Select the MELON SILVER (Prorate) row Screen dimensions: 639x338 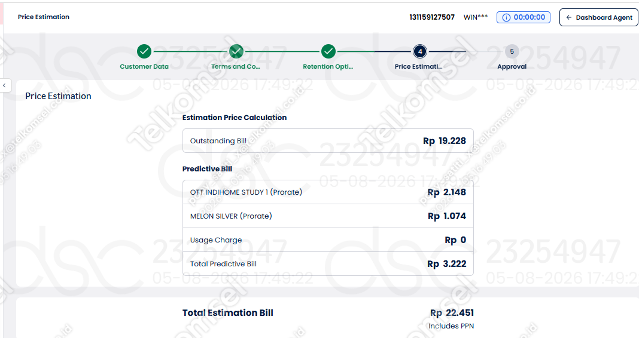(x=328, y=216)
